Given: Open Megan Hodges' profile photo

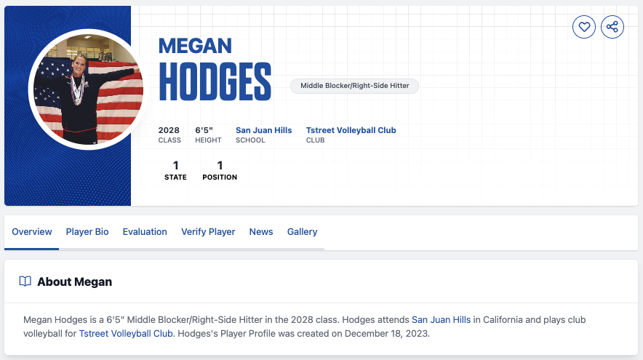Looking at the screenshot, I should pyautogui.click(x=87, y=89).
